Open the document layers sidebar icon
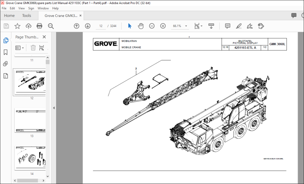 (6, 76)
